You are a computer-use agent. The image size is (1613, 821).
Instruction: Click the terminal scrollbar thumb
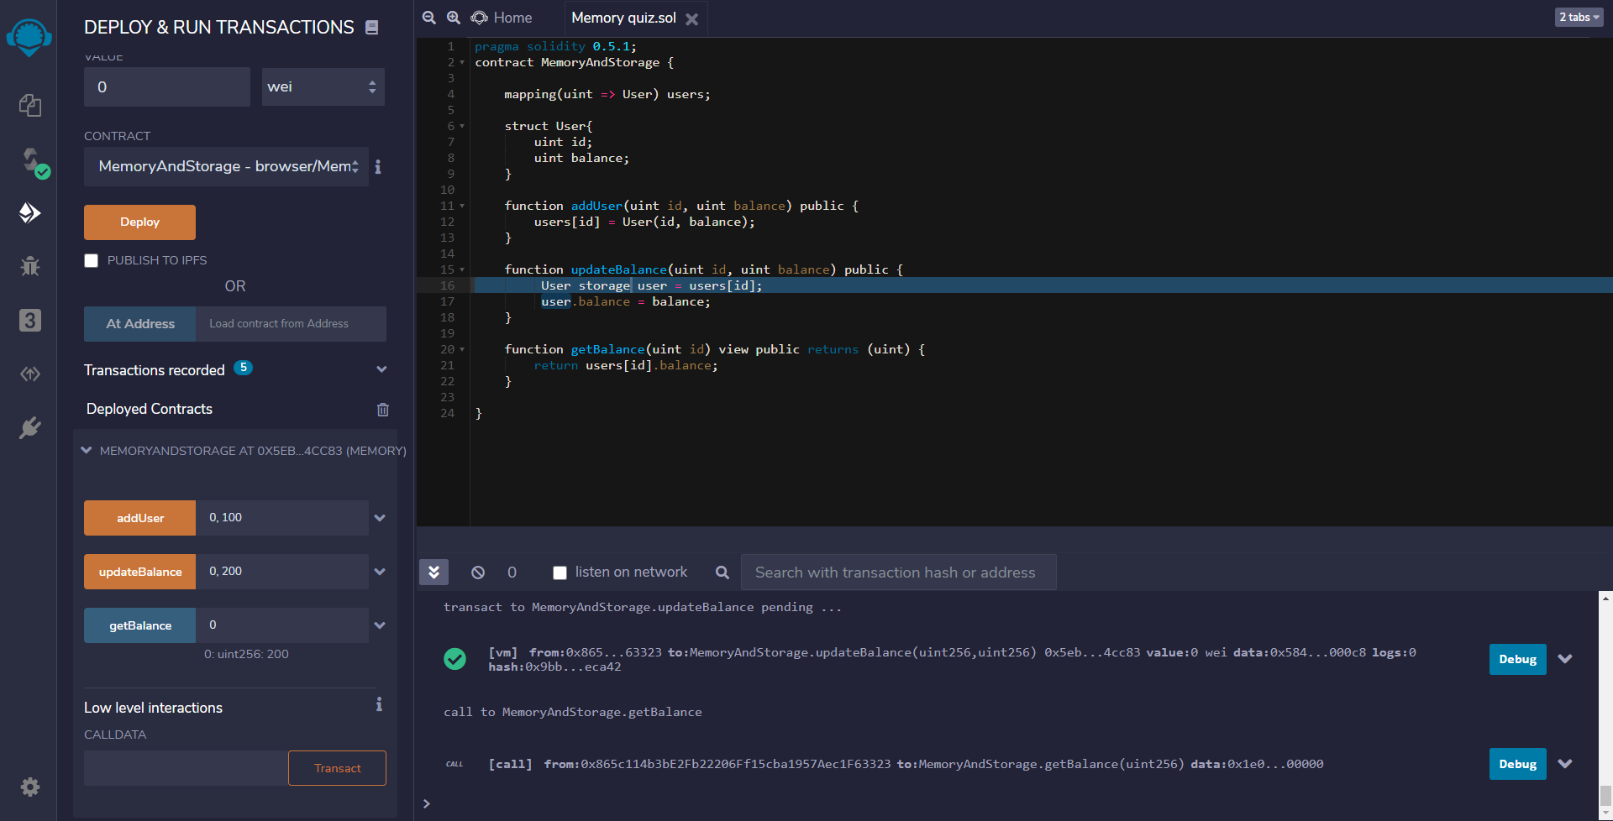1605,795
